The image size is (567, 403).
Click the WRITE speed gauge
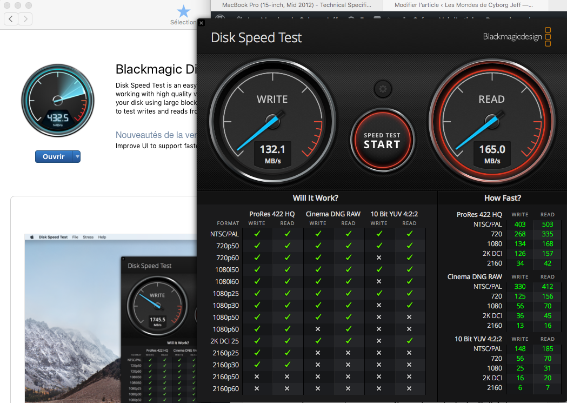272,121
